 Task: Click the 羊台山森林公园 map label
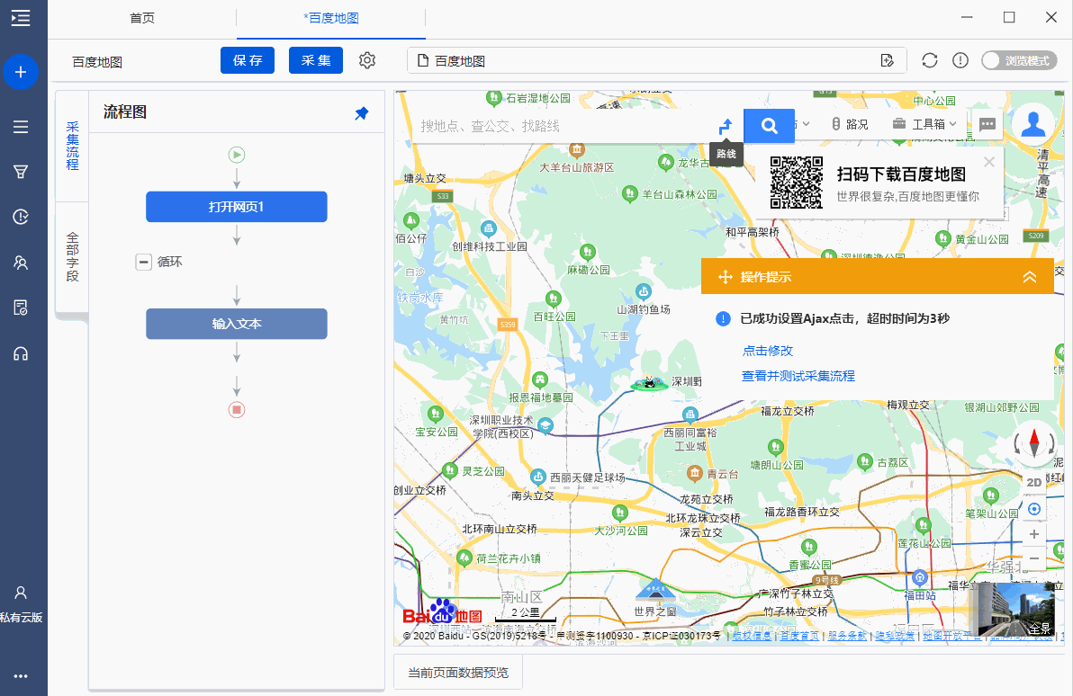pos(679,194)
